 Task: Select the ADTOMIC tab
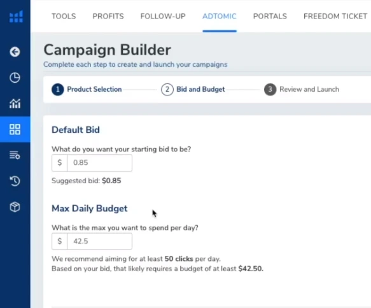[x=220, y=17]
